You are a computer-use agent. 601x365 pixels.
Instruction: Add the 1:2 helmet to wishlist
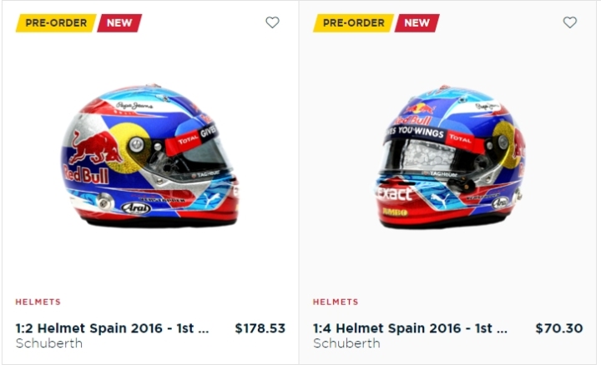272,22
